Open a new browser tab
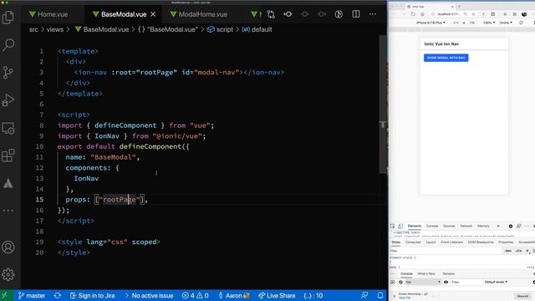This screenshot has width=535, height=301. [459, 6]
